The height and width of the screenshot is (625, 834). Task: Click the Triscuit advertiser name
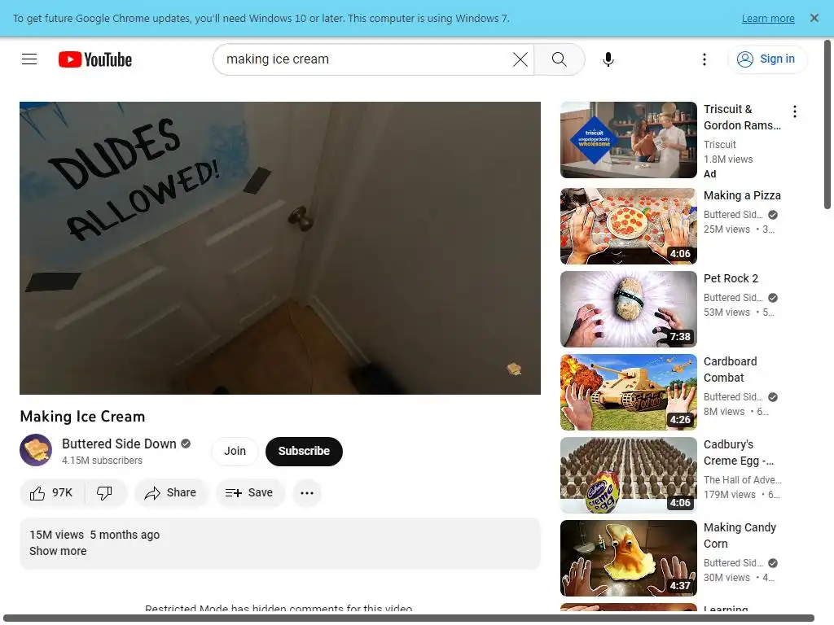coord(720,145)
